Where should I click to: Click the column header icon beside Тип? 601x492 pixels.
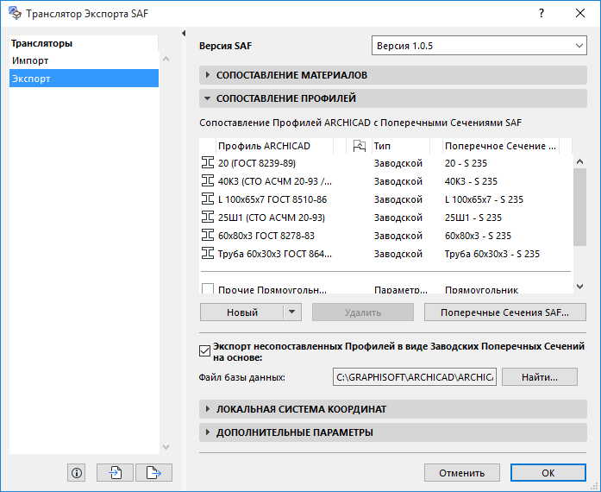360,146
